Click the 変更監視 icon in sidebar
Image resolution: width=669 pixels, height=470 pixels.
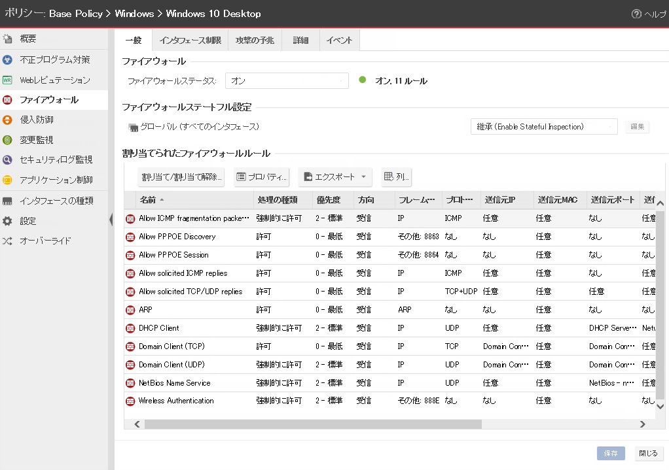pos(8,140)
